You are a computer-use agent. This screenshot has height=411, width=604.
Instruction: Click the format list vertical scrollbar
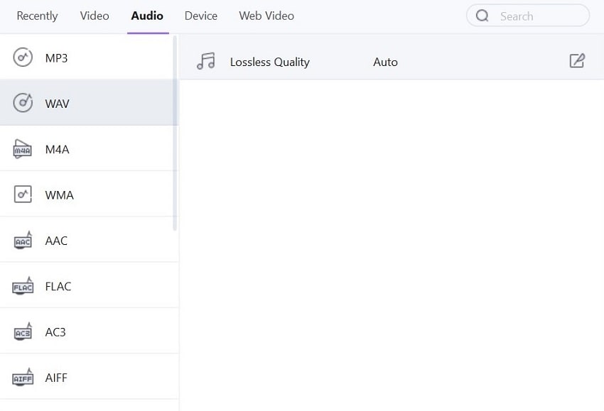(175, 133)
